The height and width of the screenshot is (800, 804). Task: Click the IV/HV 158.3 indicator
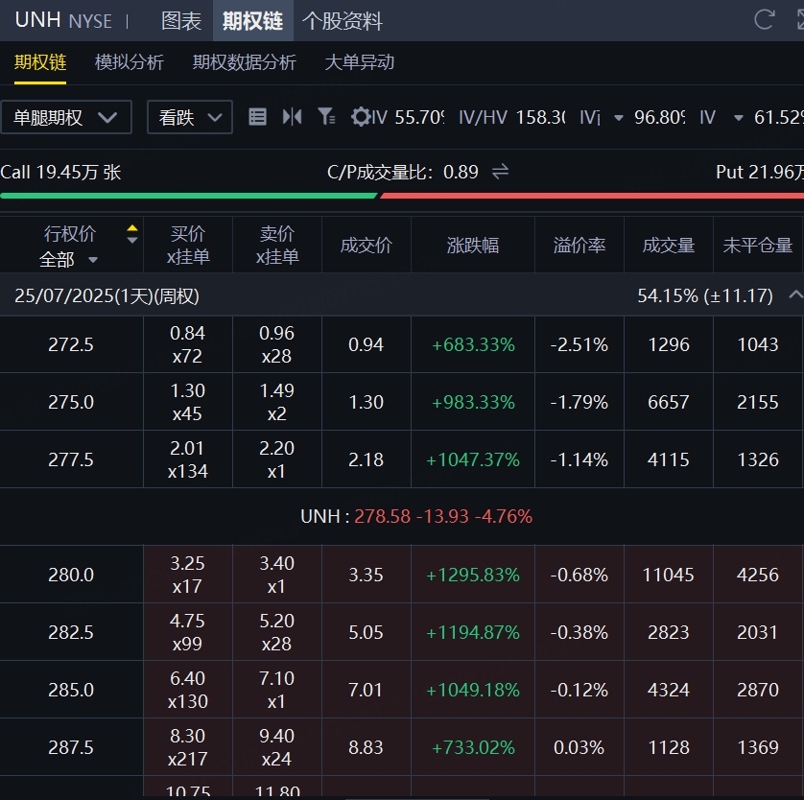[x=512, y=117]
